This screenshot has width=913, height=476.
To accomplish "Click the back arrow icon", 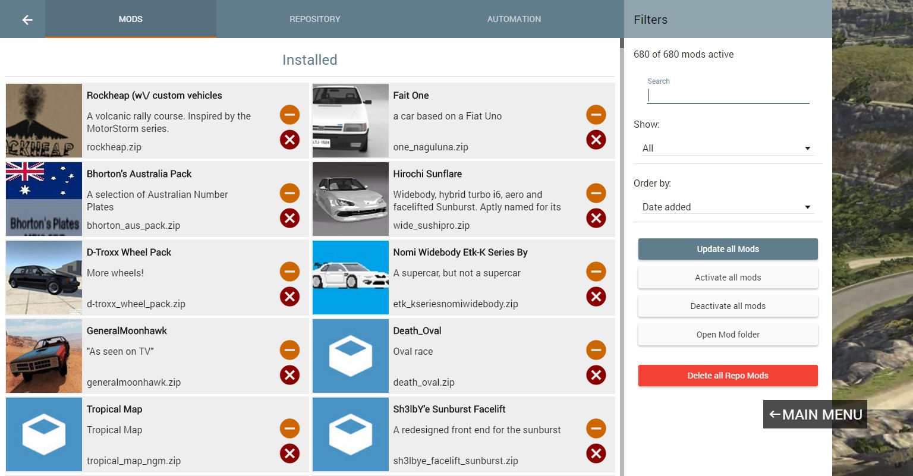I will tap(27, 20).
